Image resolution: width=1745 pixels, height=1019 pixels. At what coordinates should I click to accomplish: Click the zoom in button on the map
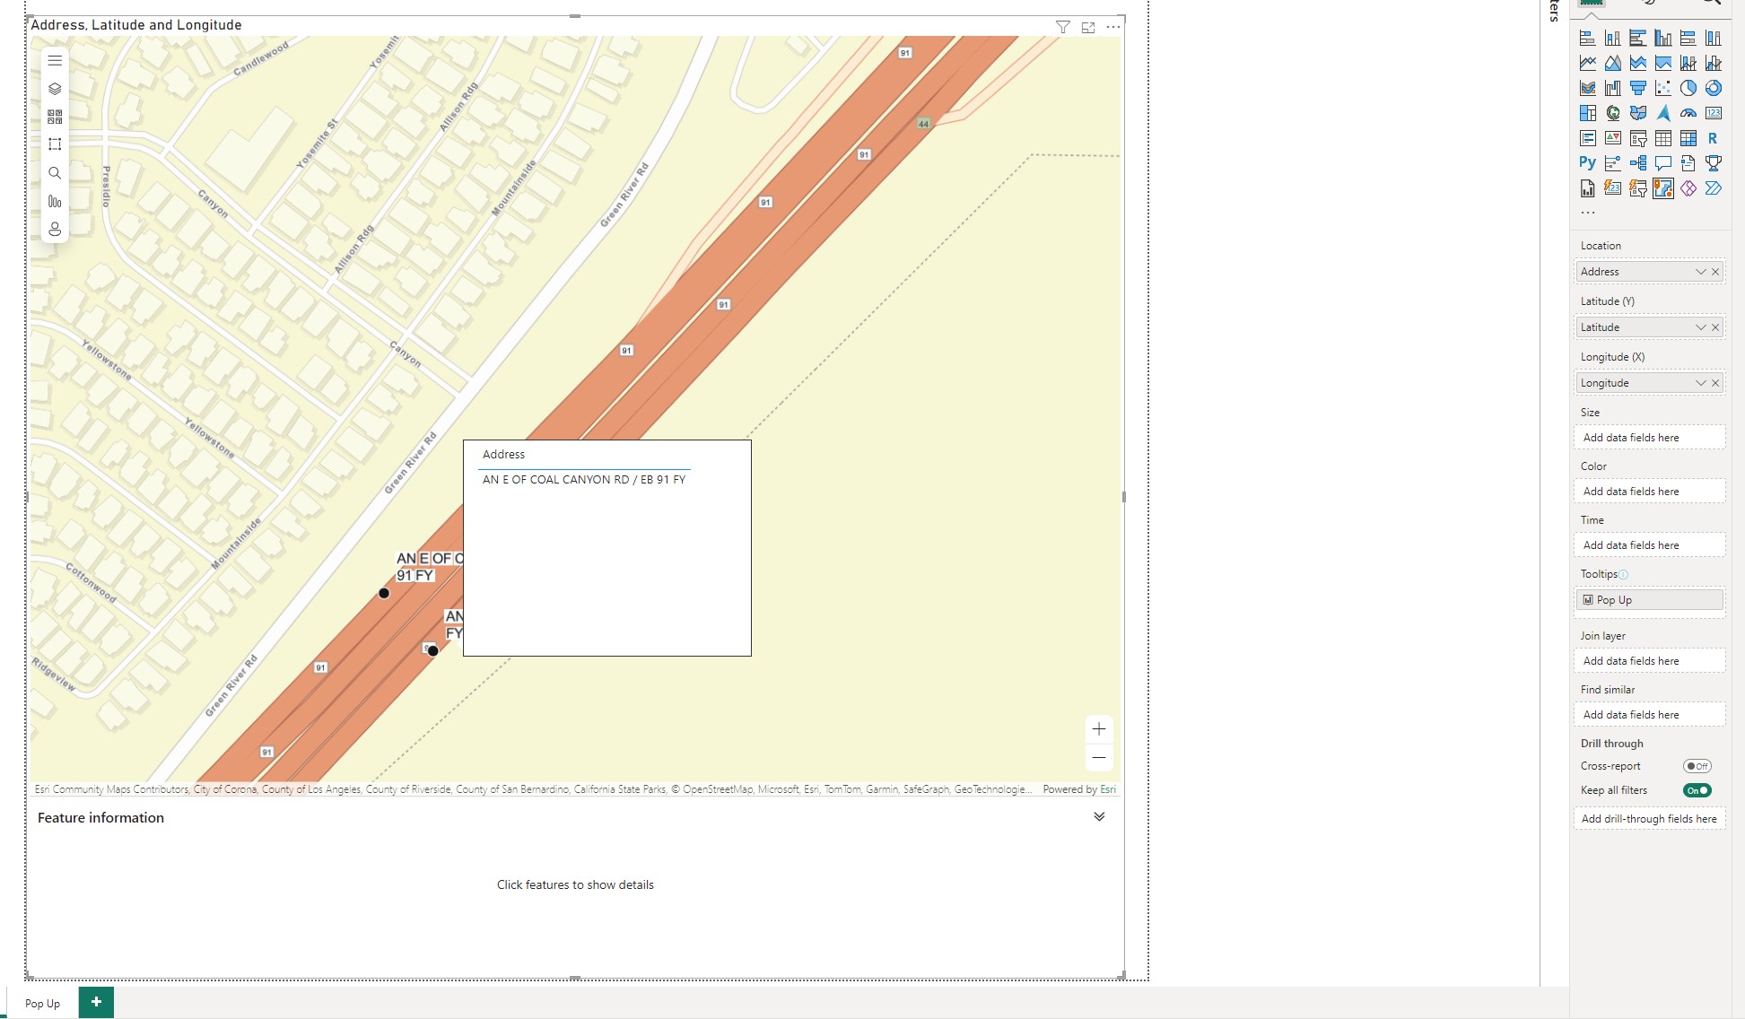pos(1098,728)
